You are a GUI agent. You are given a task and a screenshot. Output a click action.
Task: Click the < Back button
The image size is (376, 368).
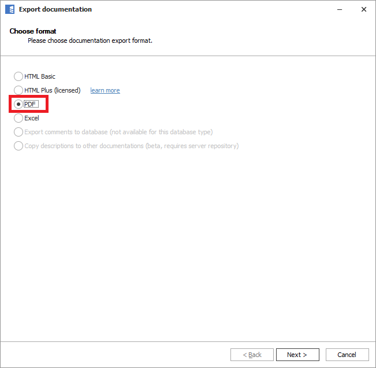coord(252,355)
